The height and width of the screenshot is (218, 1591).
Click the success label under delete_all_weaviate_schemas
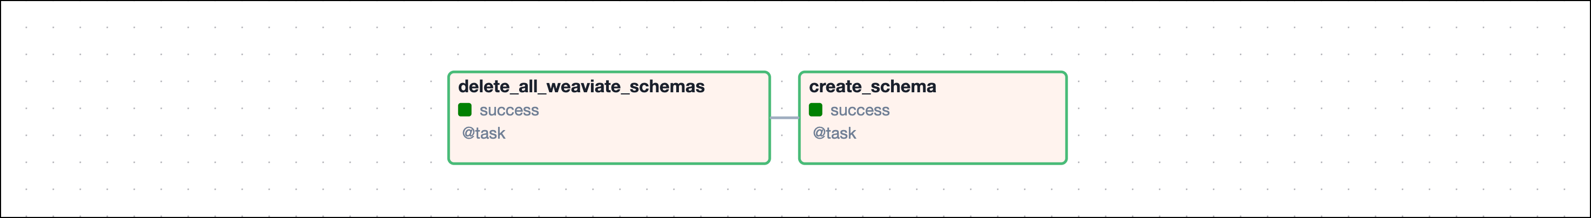(509, 111)
